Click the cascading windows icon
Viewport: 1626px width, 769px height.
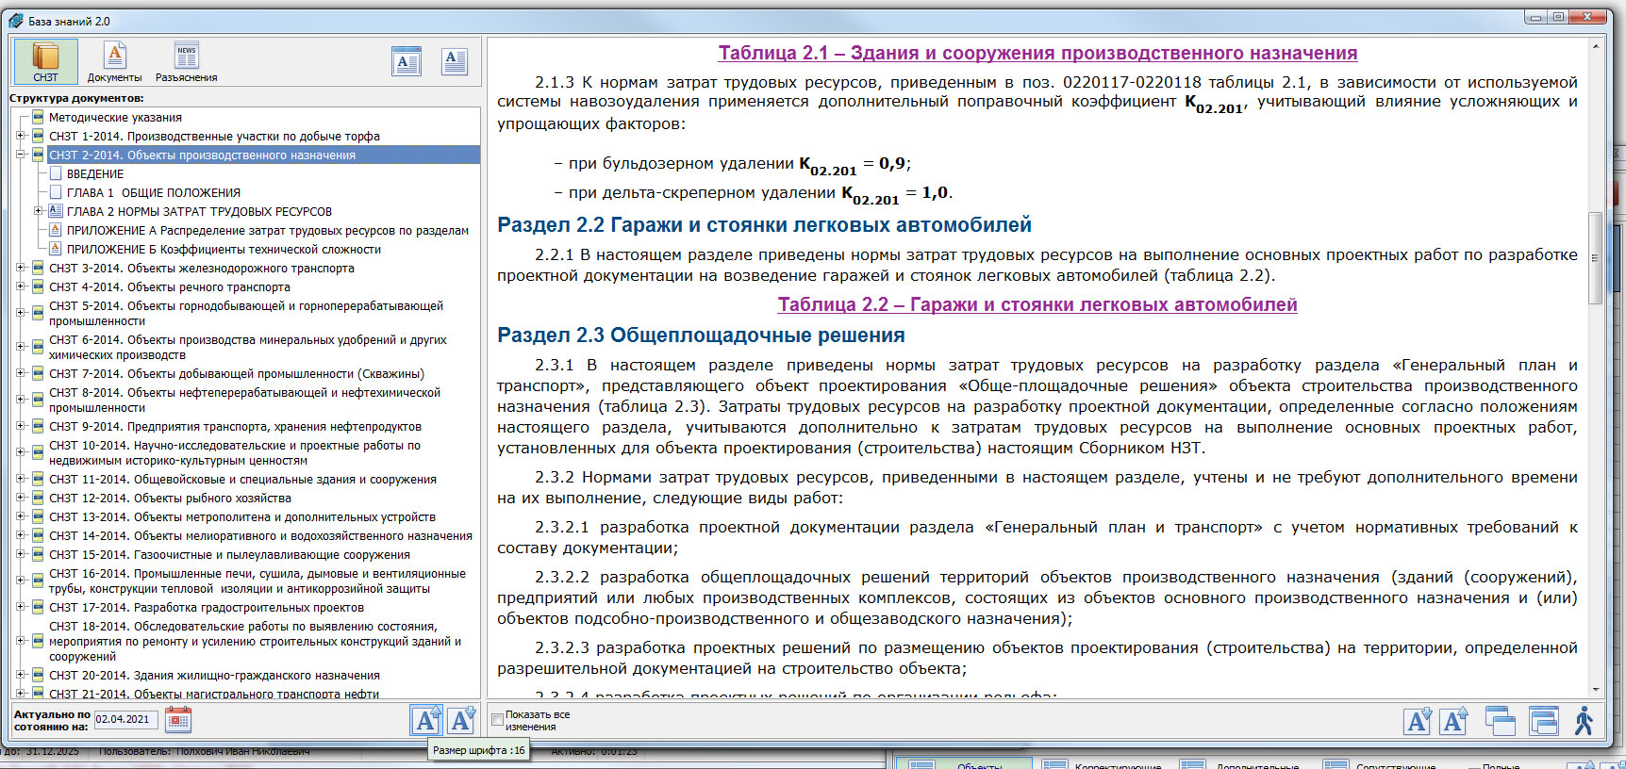[x=1500, y=721]
